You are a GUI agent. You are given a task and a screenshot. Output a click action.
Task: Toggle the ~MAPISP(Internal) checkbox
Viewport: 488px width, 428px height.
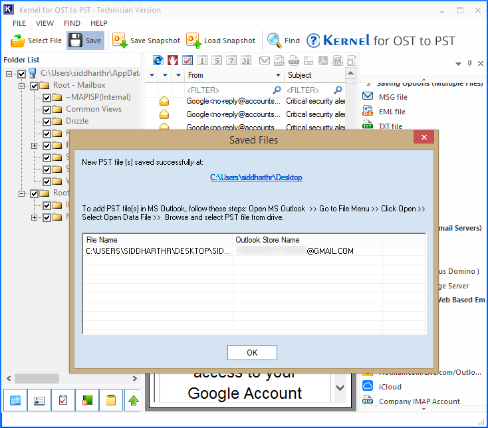click(47, 98)
